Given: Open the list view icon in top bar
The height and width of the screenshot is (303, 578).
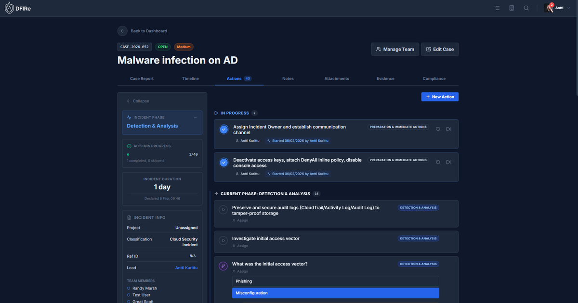Looking at the screenshot, I should coord(497,8).
